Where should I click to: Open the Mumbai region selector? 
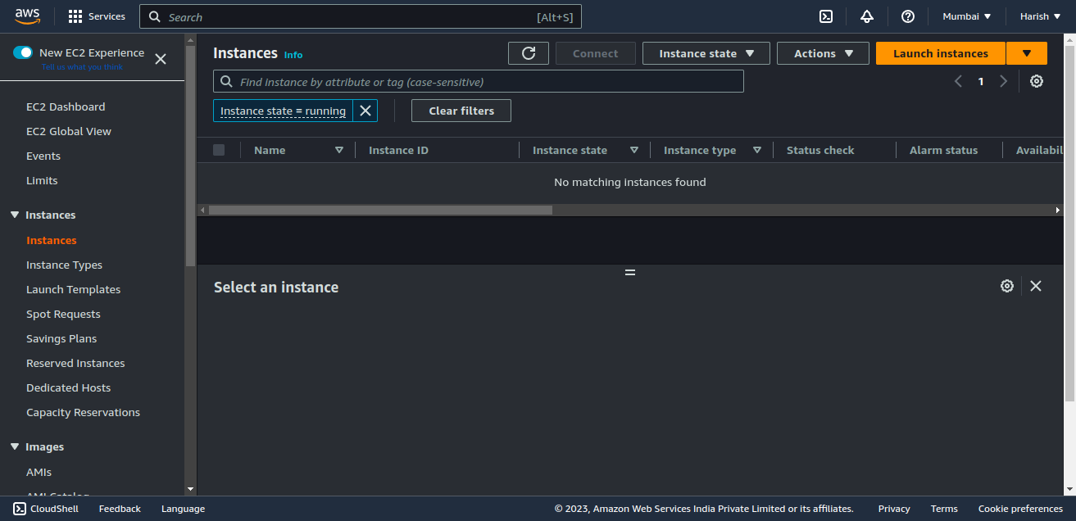967,16
